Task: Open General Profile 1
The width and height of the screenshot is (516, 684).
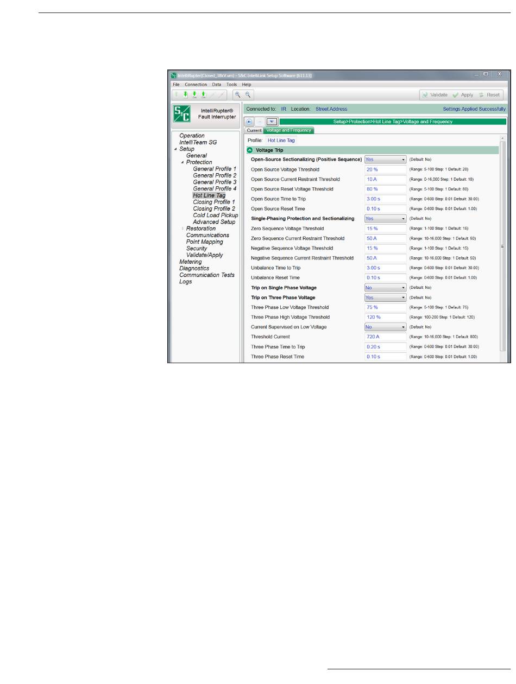Action: (215, 169)
